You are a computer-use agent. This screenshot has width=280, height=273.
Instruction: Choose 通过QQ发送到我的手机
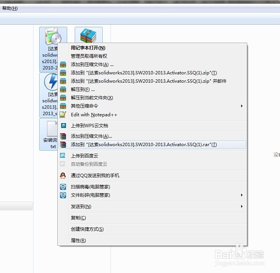click(x=95, y=176)
